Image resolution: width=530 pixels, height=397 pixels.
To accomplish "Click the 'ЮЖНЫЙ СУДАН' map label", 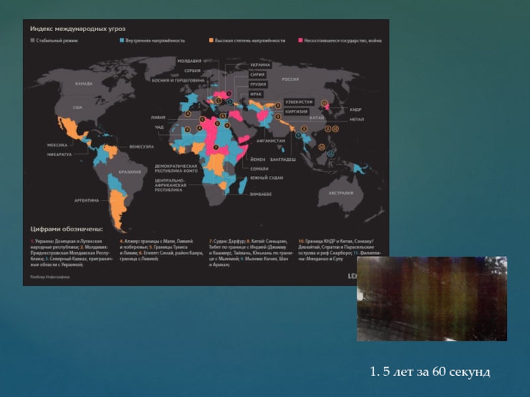I will (x=266, y=178).
